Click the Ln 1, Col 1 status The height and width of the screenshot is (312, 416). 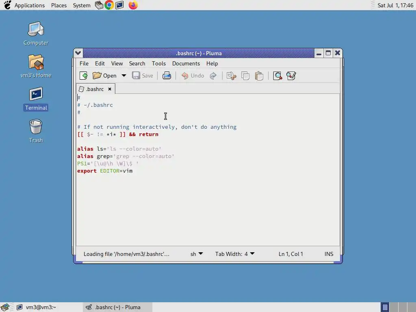[290, 254]
